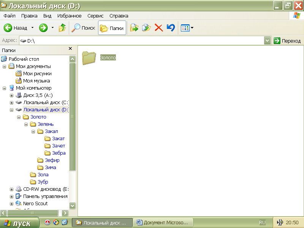The height and width of the screenshot is (228, 304).
Task: Click the horizontal scroll-right arrow
Action: [x=65, y=213]
